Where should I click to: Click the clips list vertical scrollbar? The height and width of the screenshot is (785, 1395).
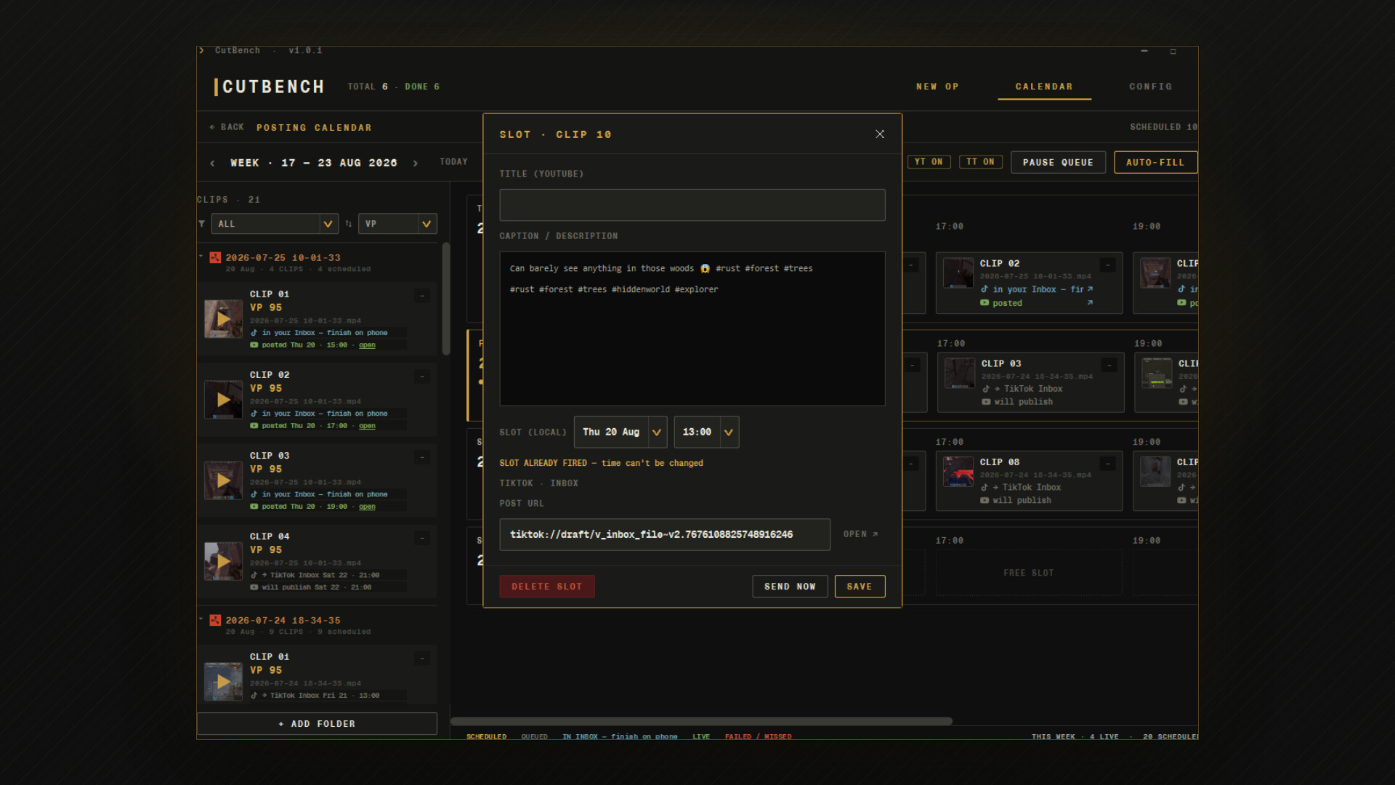click(x=446, y=299)
